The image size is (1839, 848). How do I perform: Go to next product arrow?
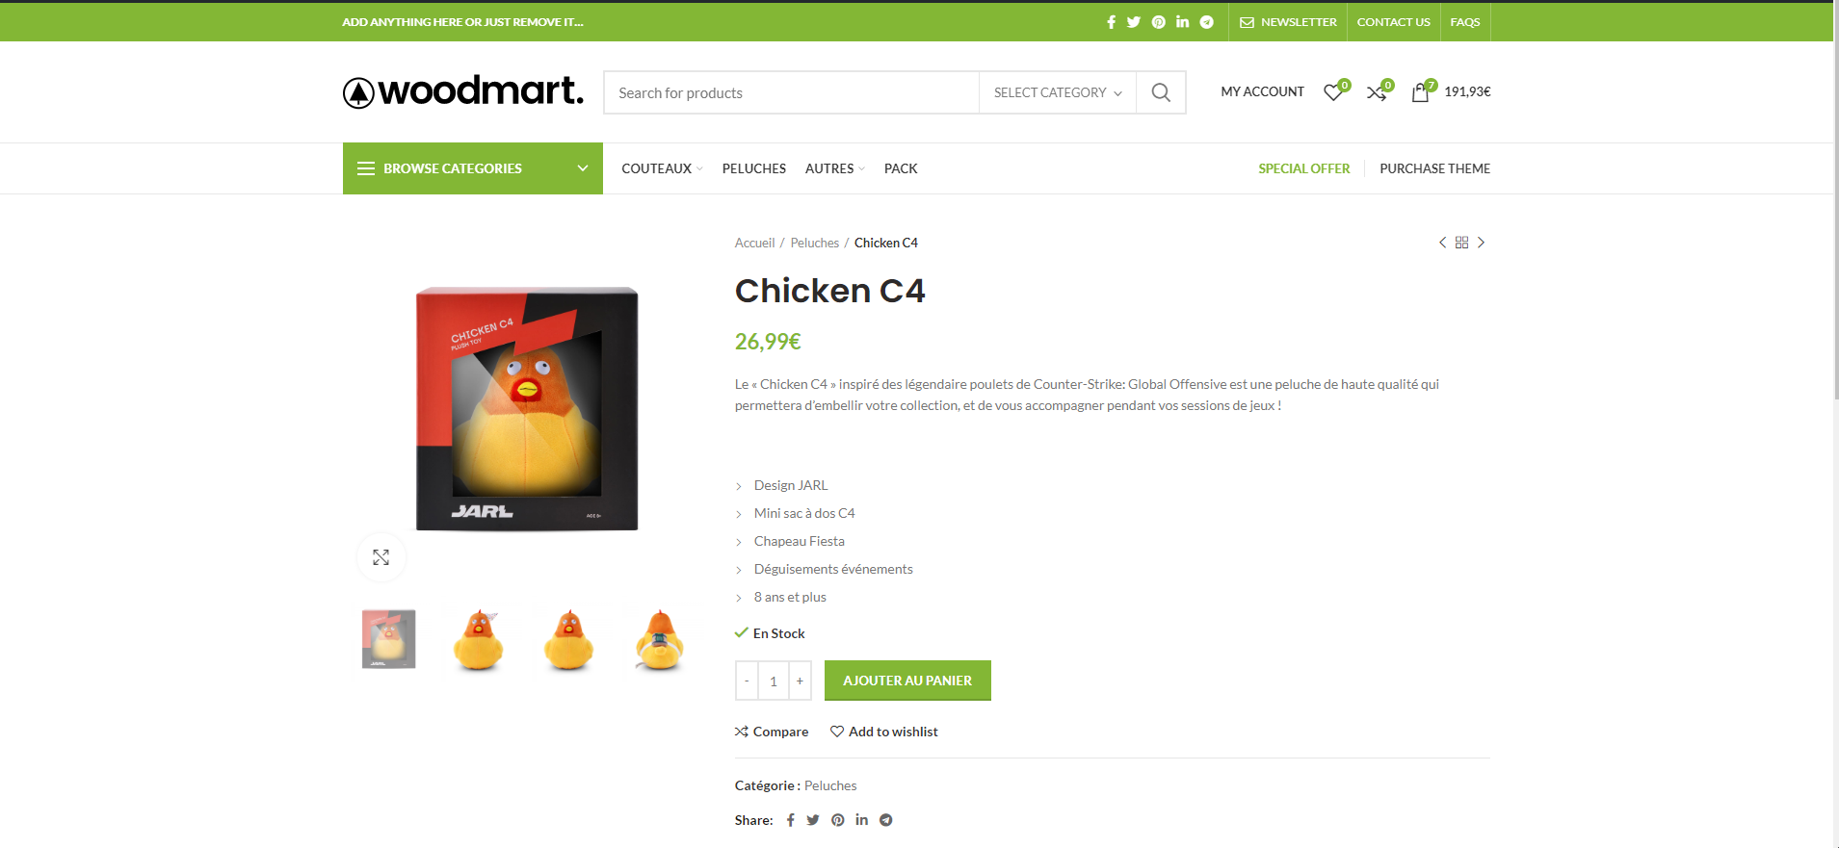click(x=1482, y=243)
